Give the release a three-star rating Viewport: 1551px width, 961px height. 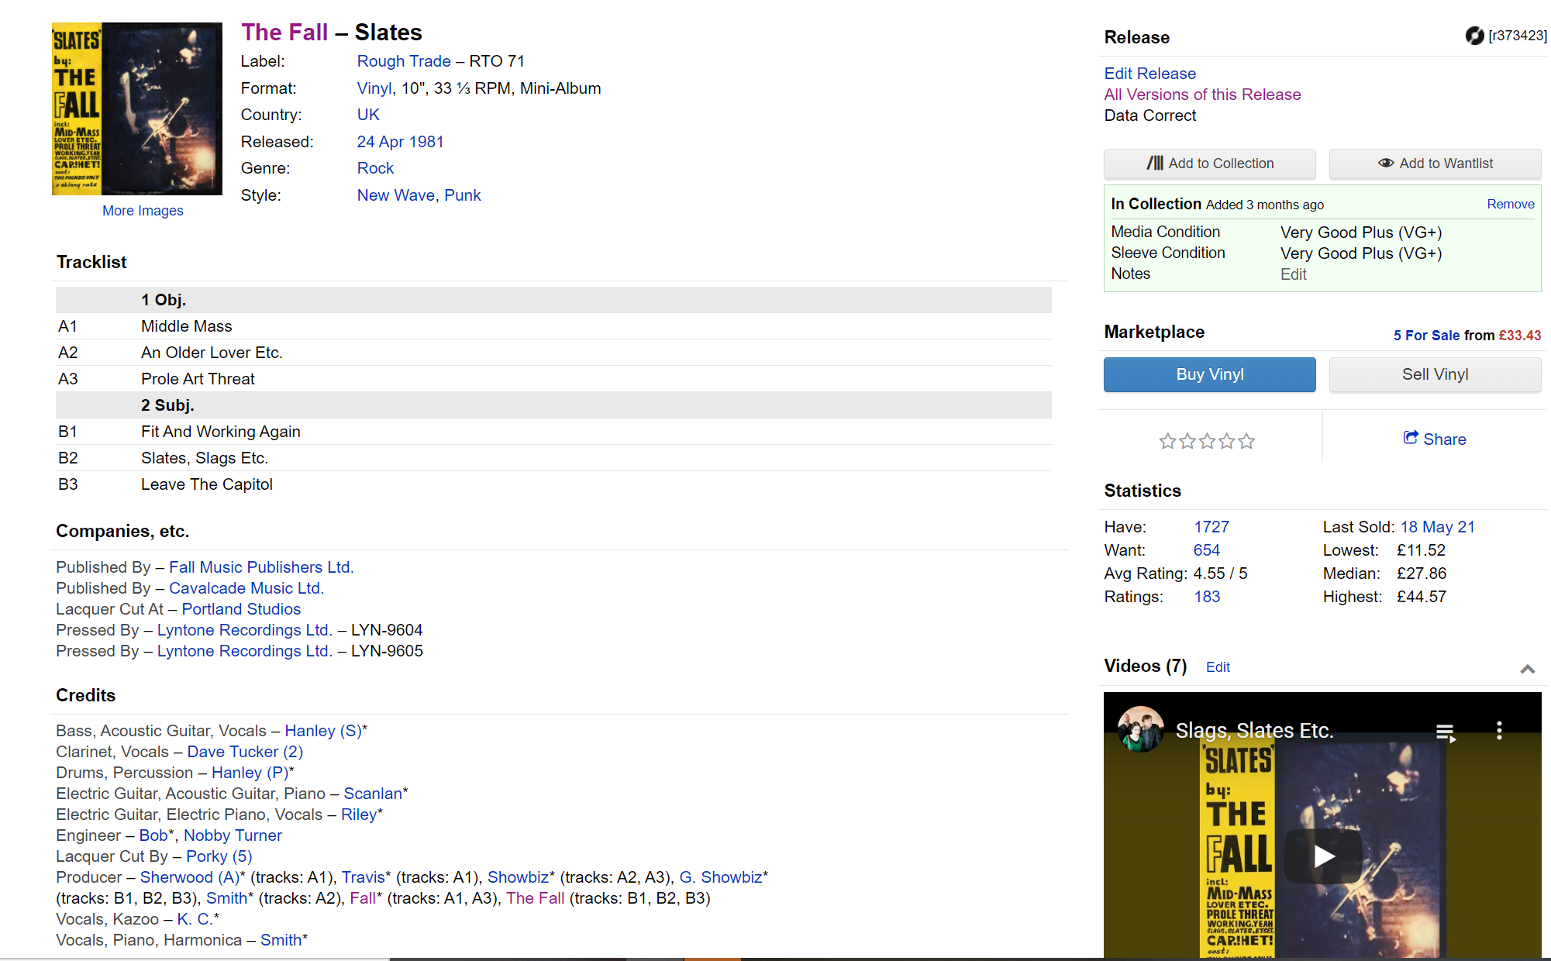pos(1207,442)
